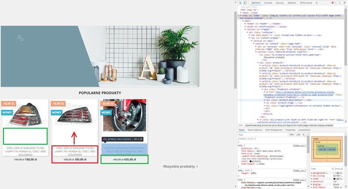Activate the inspect element picker icon

click(240, 3)
